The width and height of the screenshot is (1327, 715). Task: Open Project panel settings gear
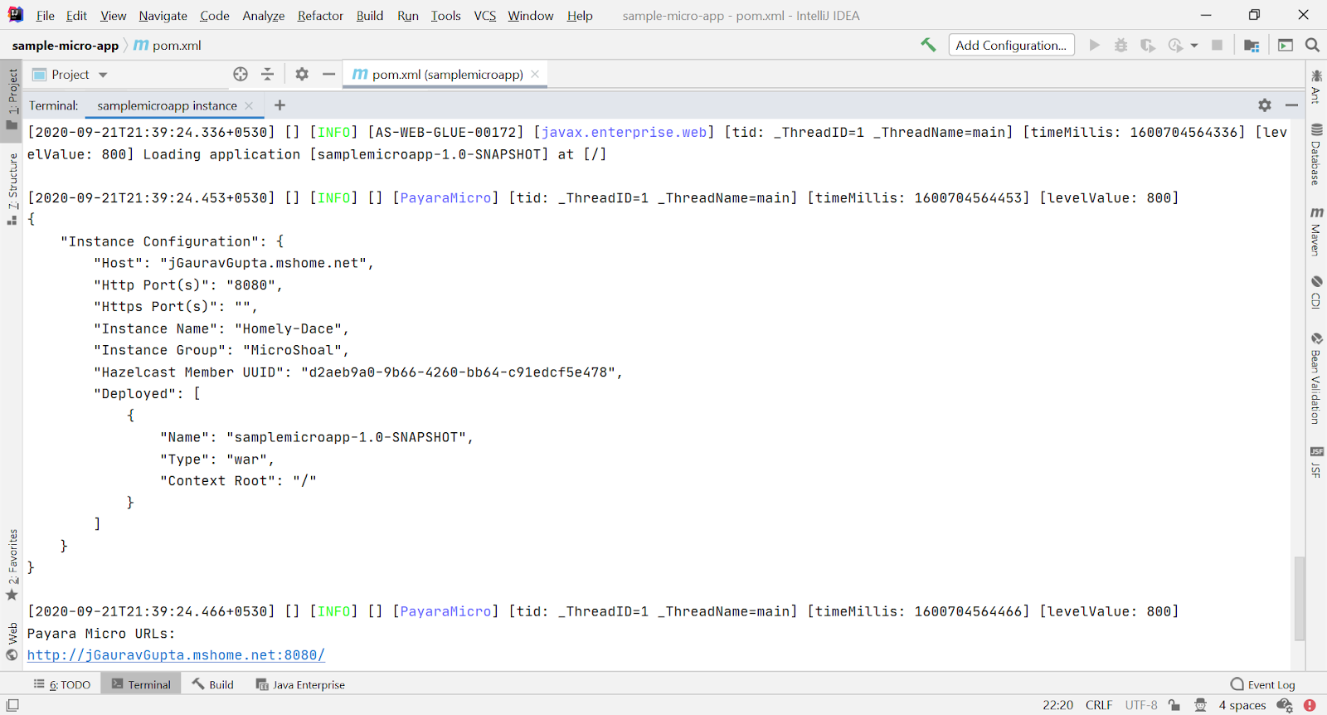click(302, 75)
